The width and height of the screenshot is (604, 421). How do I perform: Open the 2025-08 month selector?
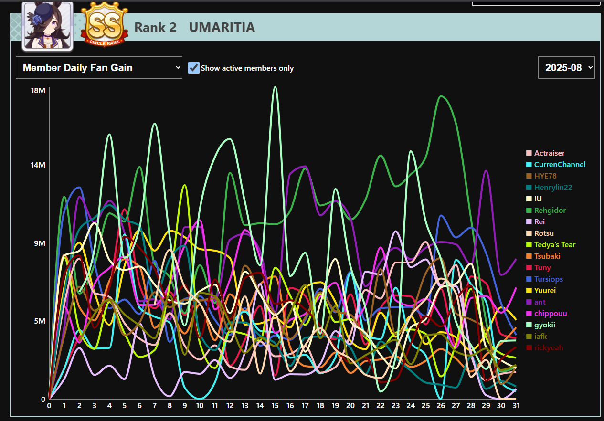566,68
